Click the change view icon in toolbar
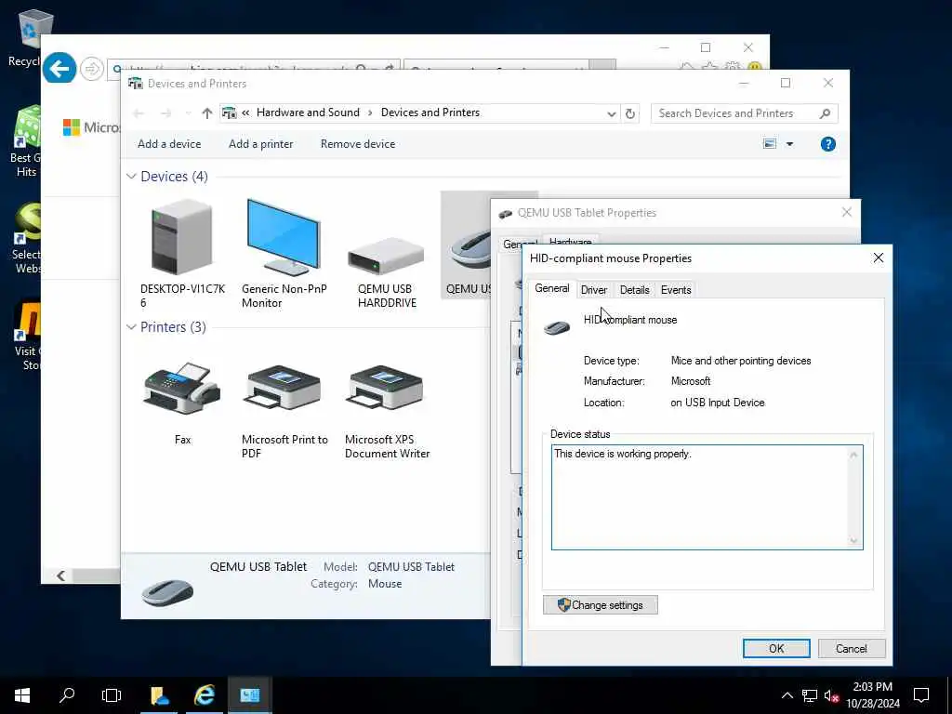 (769, 144)
